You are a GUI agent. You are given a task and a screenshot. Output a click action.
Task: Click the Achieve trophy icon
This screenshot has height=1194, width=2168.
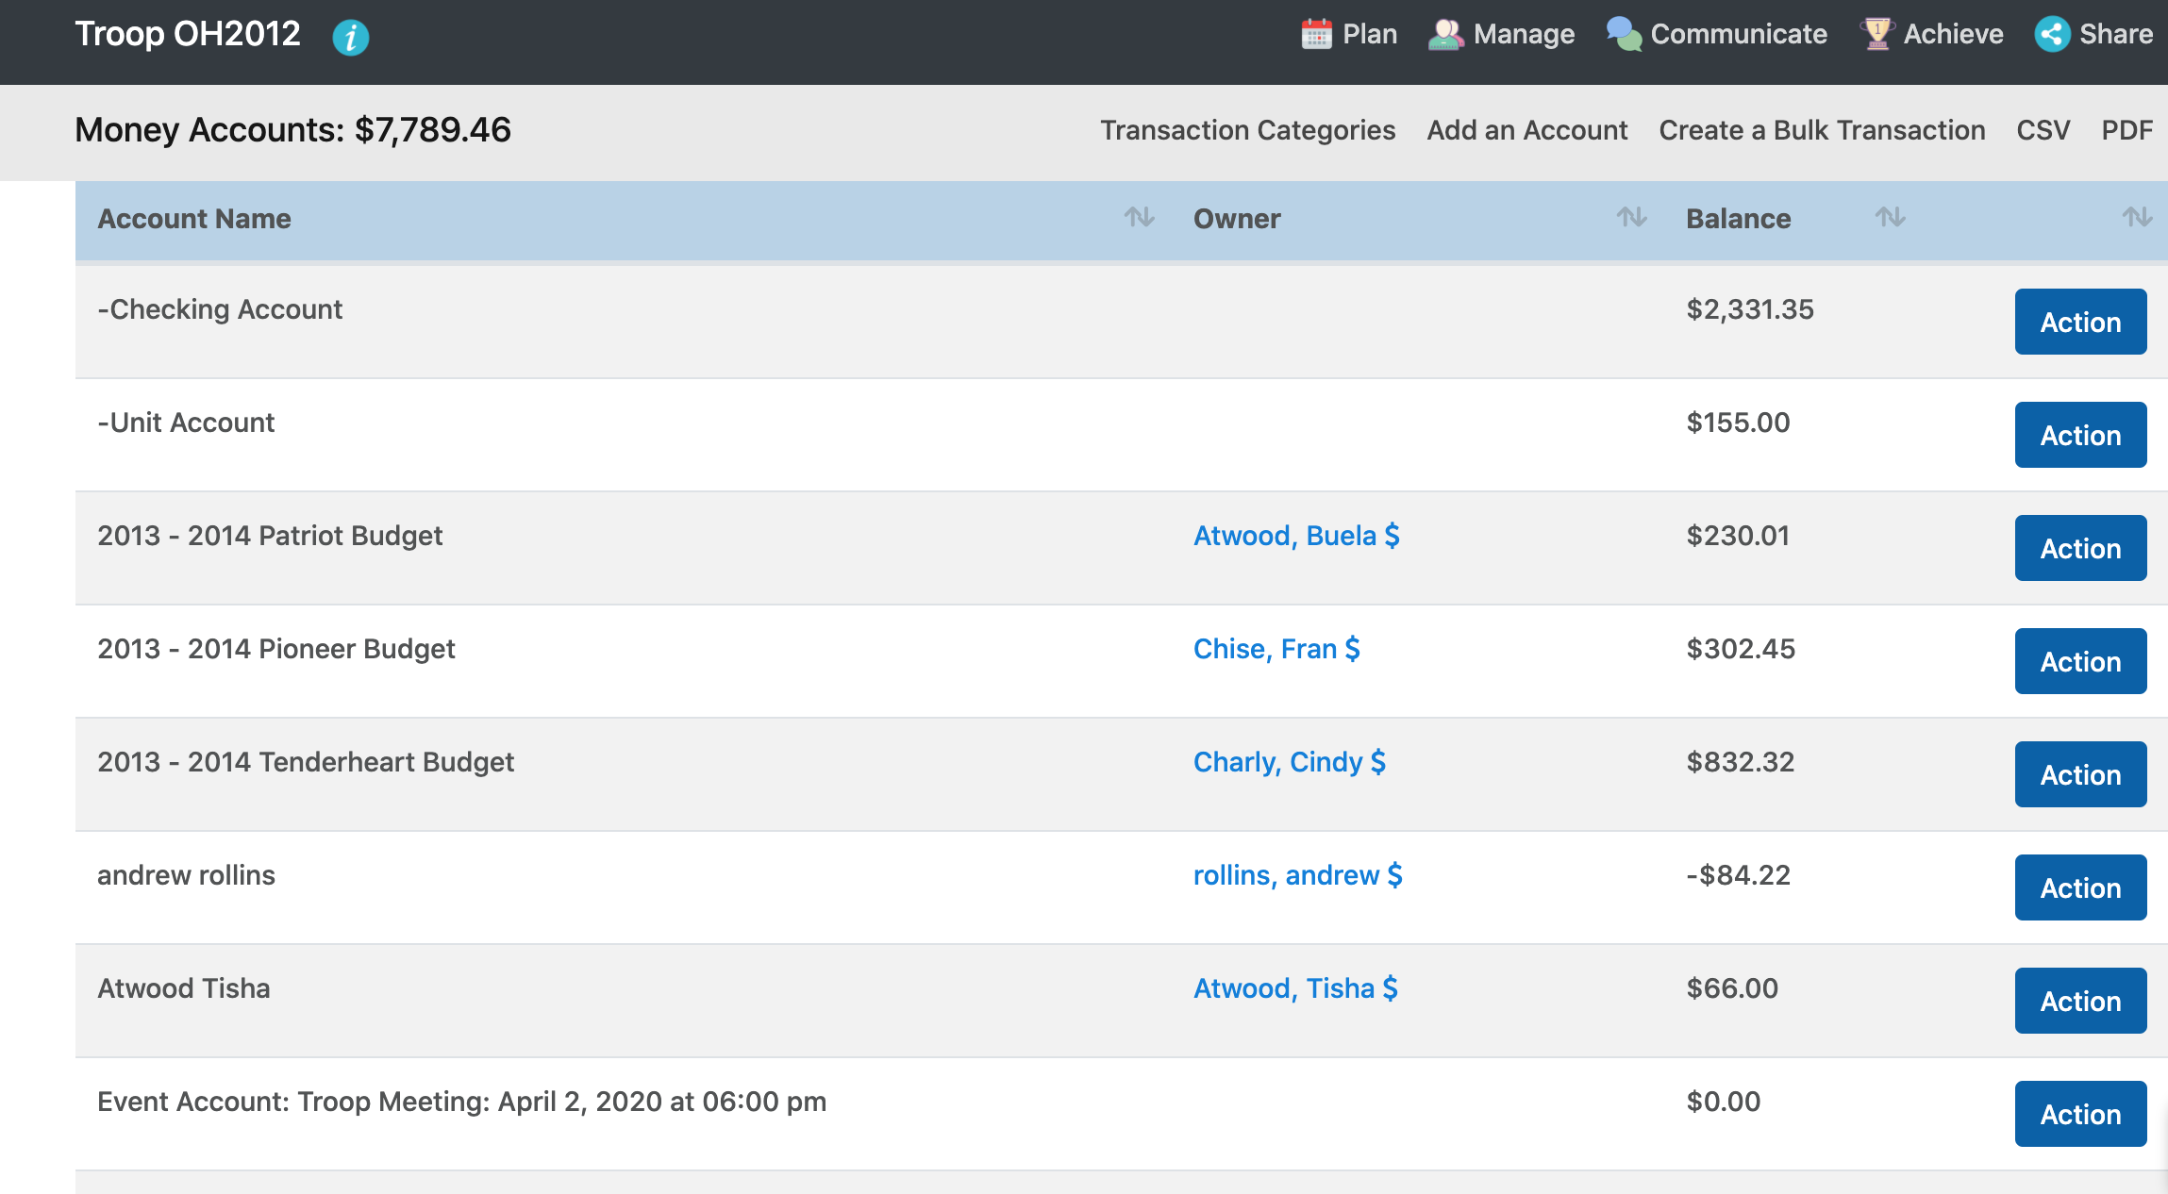1876,34
